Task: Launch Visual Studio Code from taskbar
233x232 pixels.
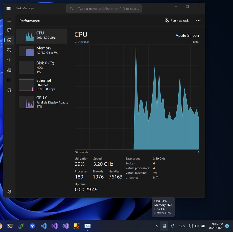Action: tap(43, 226)
